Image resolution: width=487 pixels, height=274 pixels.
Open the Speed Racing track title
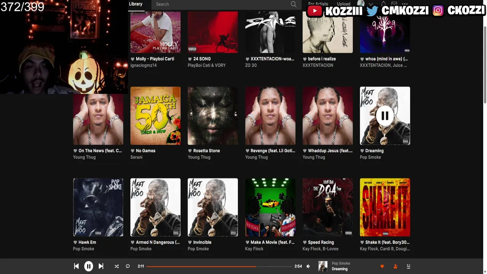(x=321, y=242)
